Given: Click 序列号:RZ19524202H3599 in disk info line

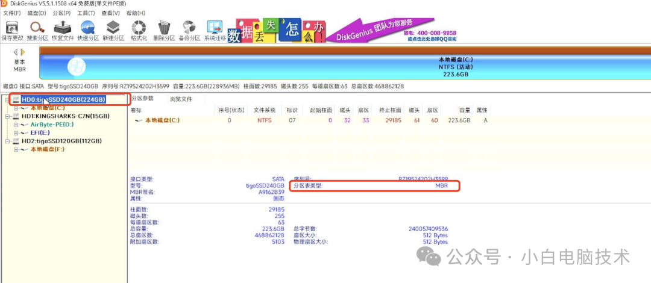Looking at the screenshot, I should [137, 87].
